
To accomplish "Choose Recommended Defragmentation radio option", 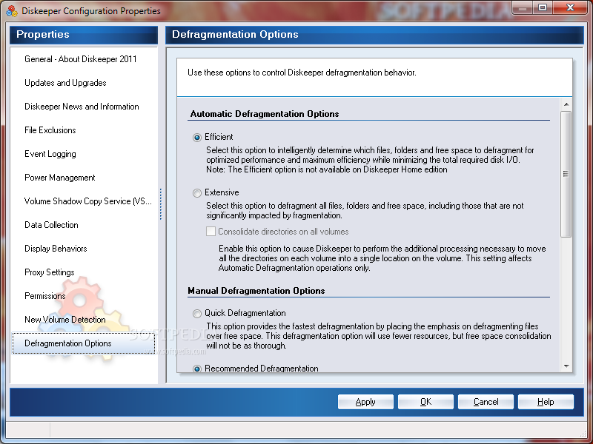I will [x=196, y=369].
